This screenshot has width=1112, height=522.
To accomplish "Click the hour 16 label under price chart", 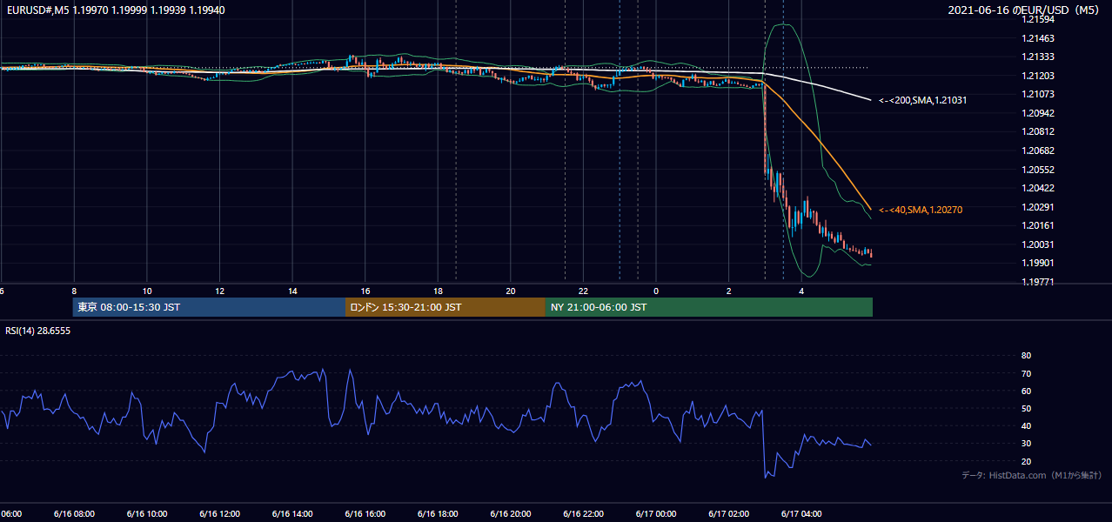I will (x=365, y=291).
